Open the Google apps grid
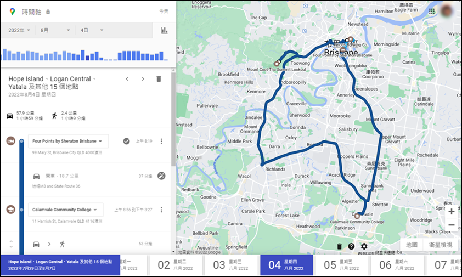Image resolution: width=462 pixels, height=277 pixels. coord(432,11)
